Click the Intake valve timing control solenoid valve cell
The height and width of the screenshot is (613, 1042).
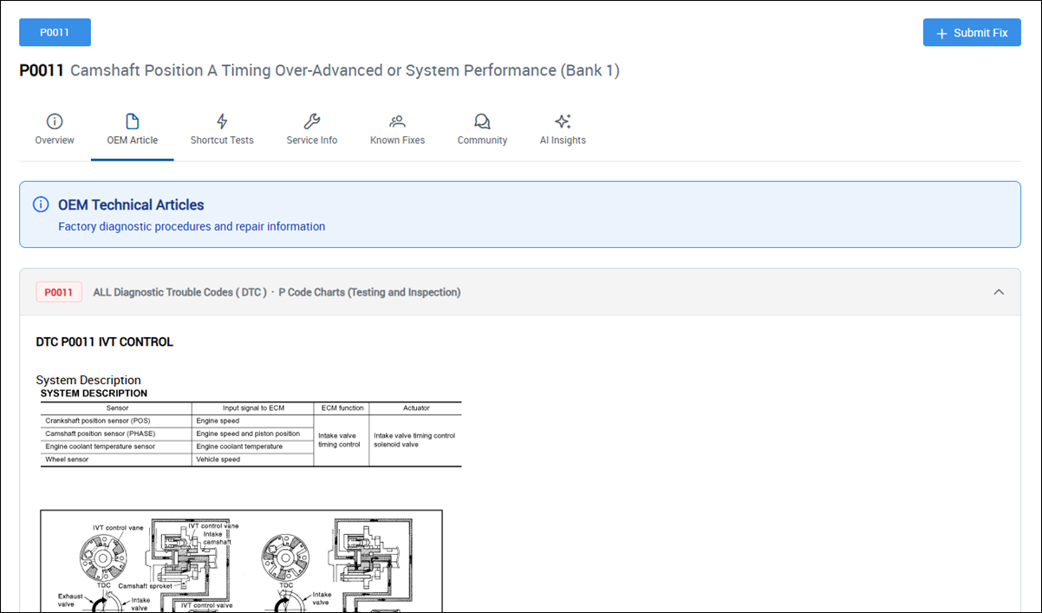[x=415, y=440]
